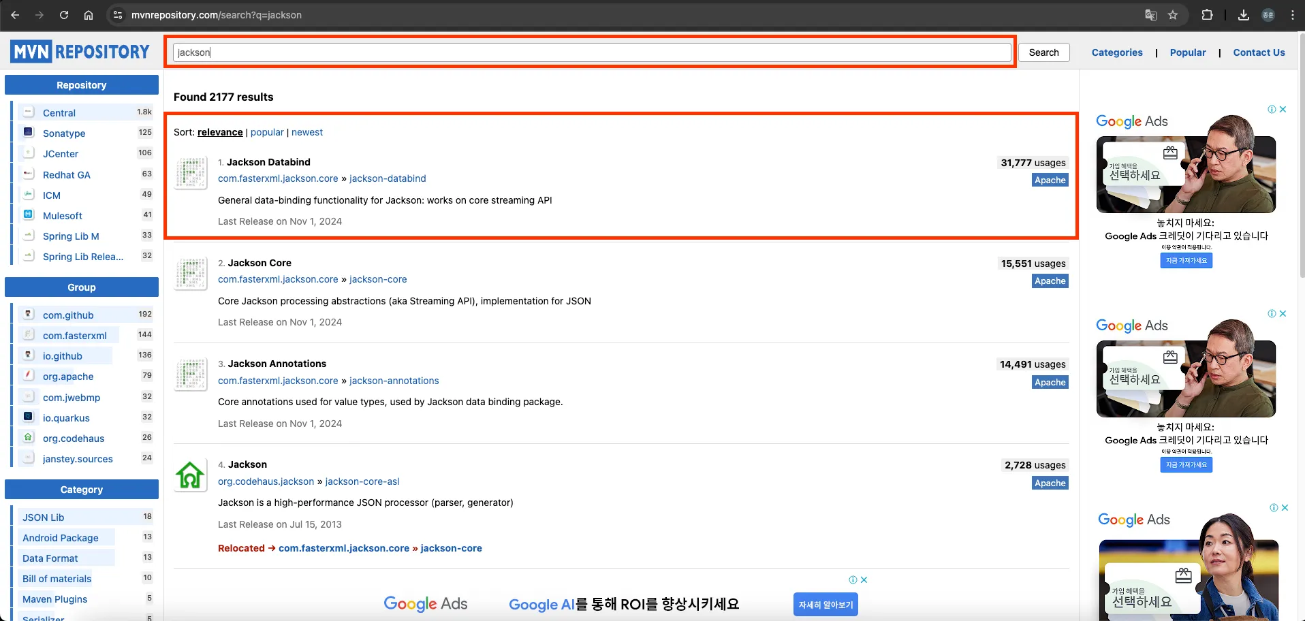Bookmark this page with the star icon
1305x621 pixels.
point(1173,15)
